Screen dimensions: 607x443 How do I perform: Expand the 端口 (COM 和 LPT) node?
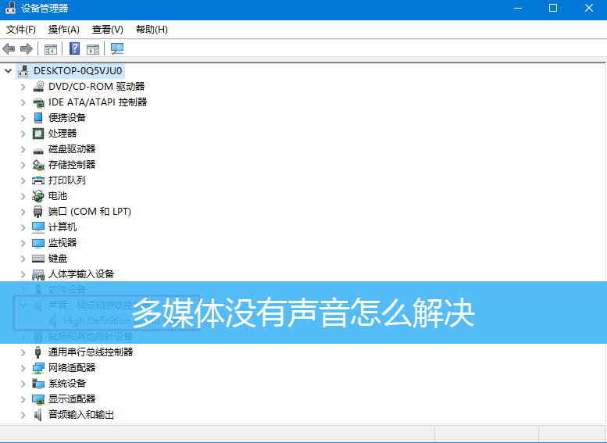23,212
